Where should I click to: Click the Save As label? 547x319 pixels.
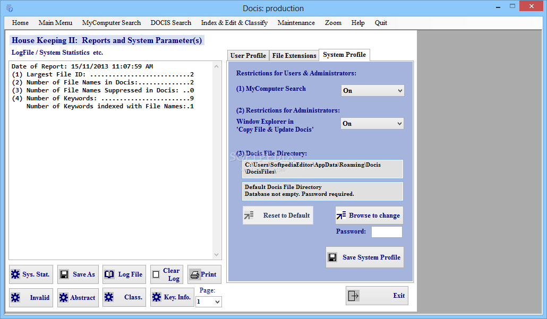84,274
